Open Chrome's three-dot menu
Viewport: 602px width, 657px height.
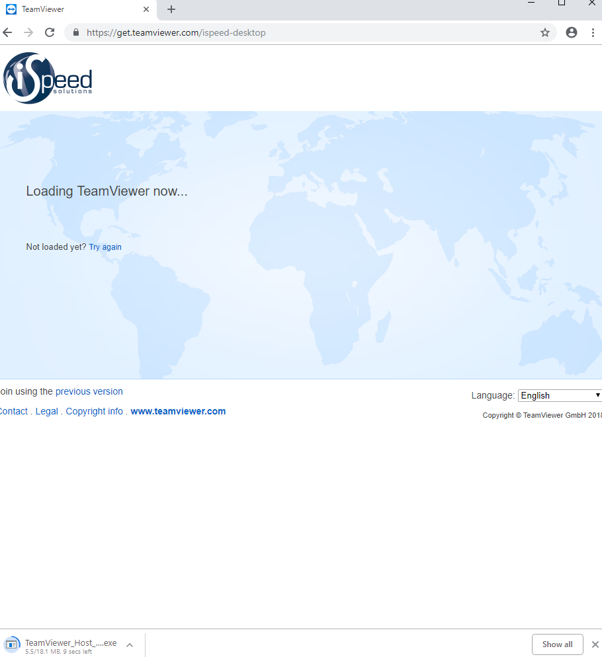click(x=592, y=32)
